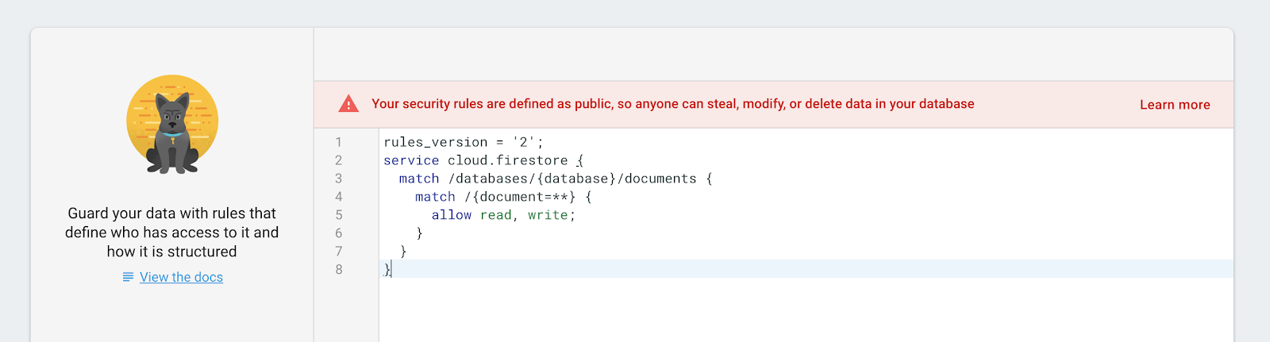Select line number 2 in the gutter

(x=338, y=160)
